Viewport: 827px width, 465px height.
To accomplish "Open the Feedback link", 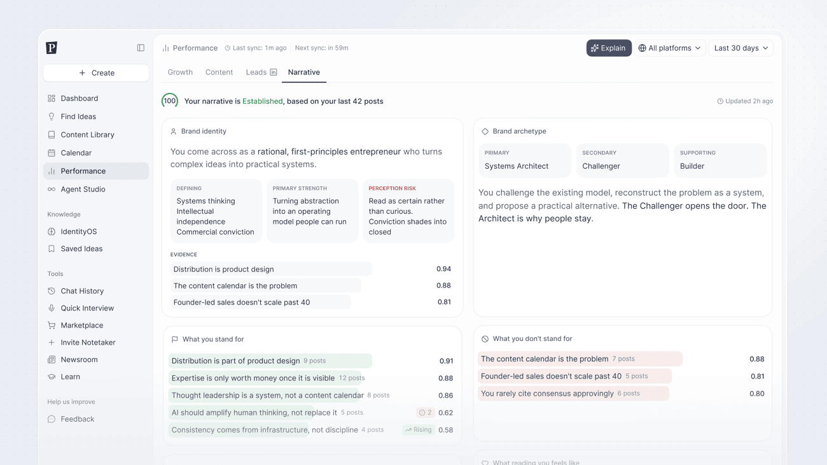I will [96, 419].
